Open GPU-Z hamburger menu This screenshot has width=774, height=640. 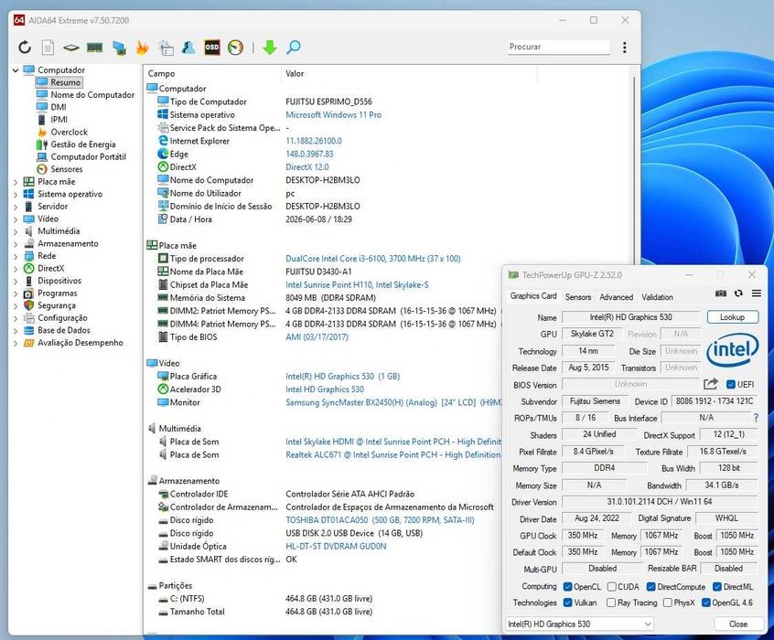[756, 293]
